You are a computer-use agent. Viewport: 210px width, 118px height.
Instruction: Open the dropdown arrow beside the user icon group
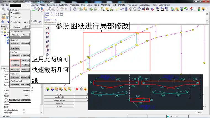coord(206,9)
